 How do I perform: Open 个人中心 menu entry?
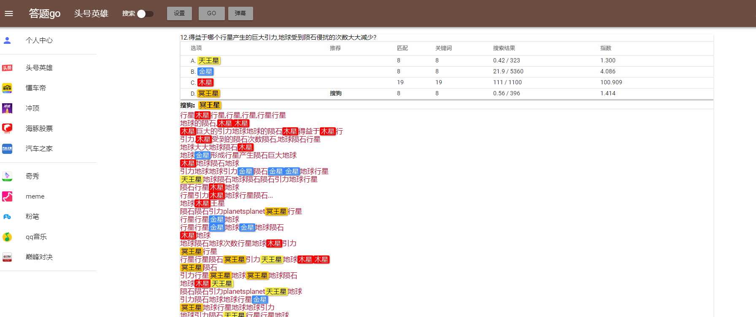pyautogui.click(x=39, y=40)
